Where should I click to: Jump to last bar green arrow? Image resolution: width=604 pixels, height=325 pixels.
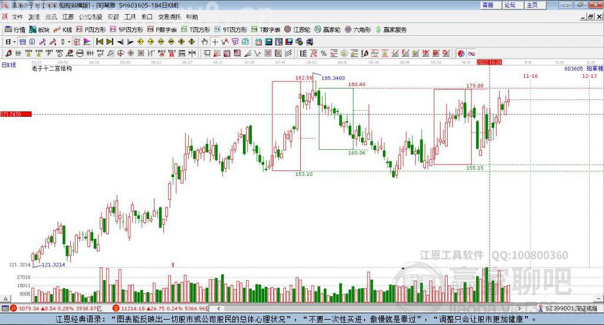click(x=110, y=42)
